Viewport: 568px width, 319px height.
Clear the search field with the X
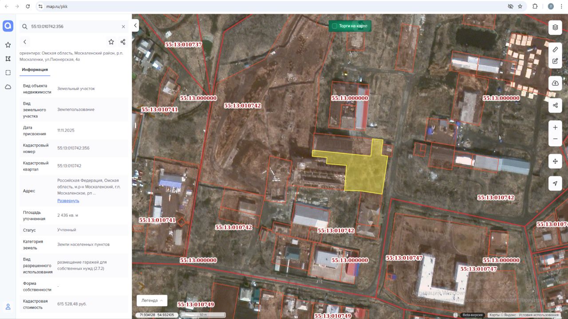tap(123, 27)
